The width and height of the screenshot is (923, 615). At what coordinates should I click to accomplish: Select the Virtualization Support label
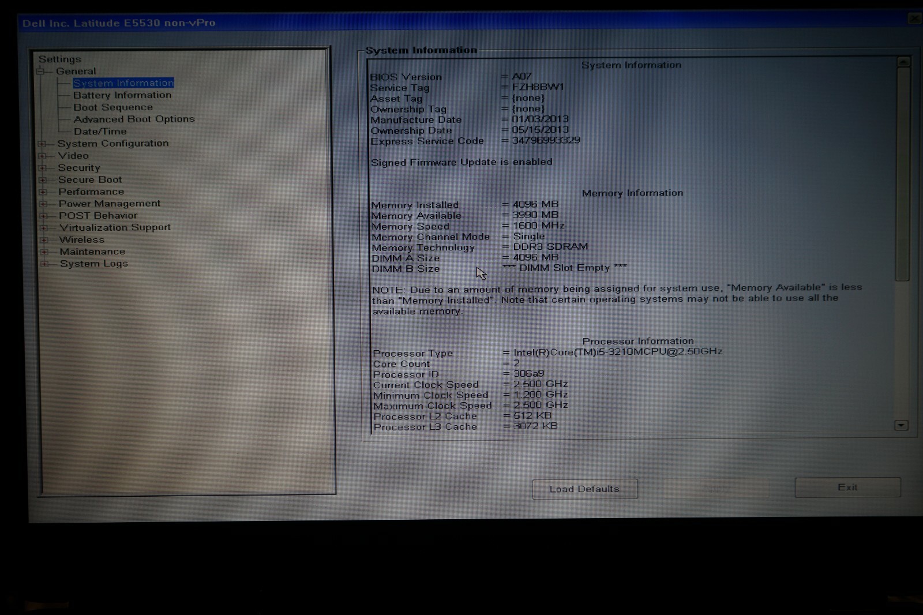(115, 228)
